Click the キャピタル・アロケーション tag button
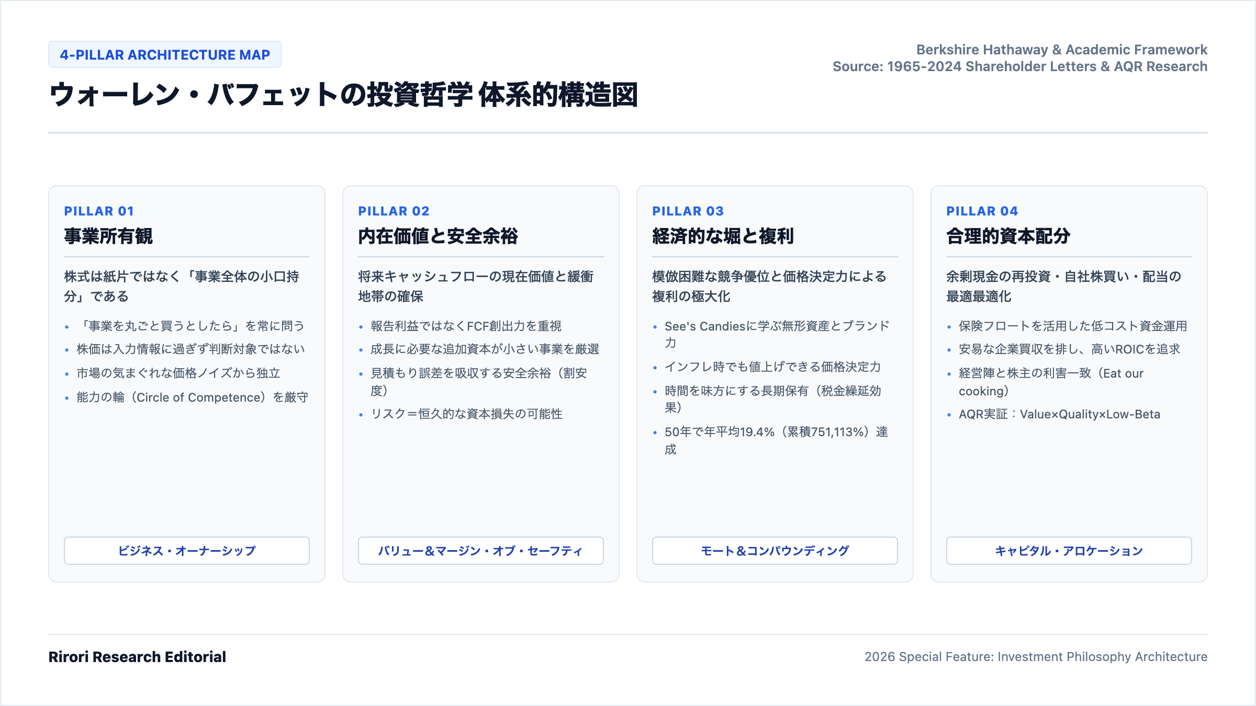 click(x=1069, y=551)
